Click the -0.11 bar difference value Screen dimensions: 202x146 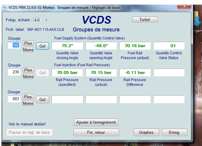135,73
